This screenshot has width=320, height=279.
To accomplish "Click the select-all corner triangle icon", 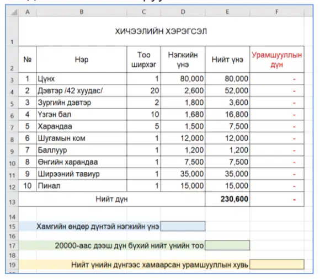I will [x=14, y=12].
